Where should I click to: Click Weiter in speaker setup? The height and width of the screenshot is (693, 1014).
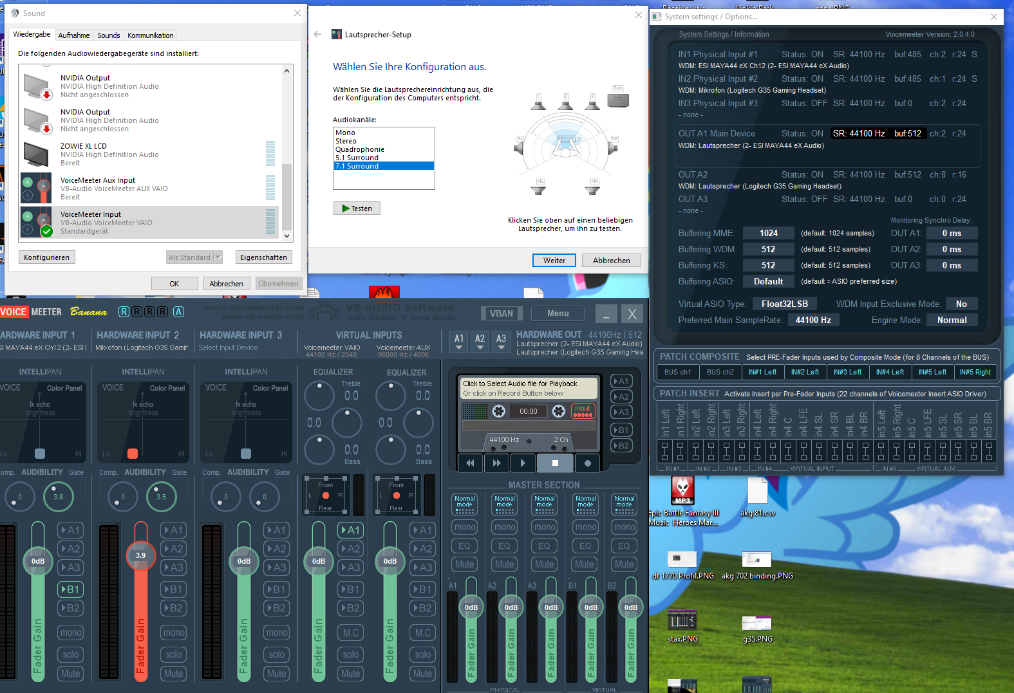(x=554, y=261)
